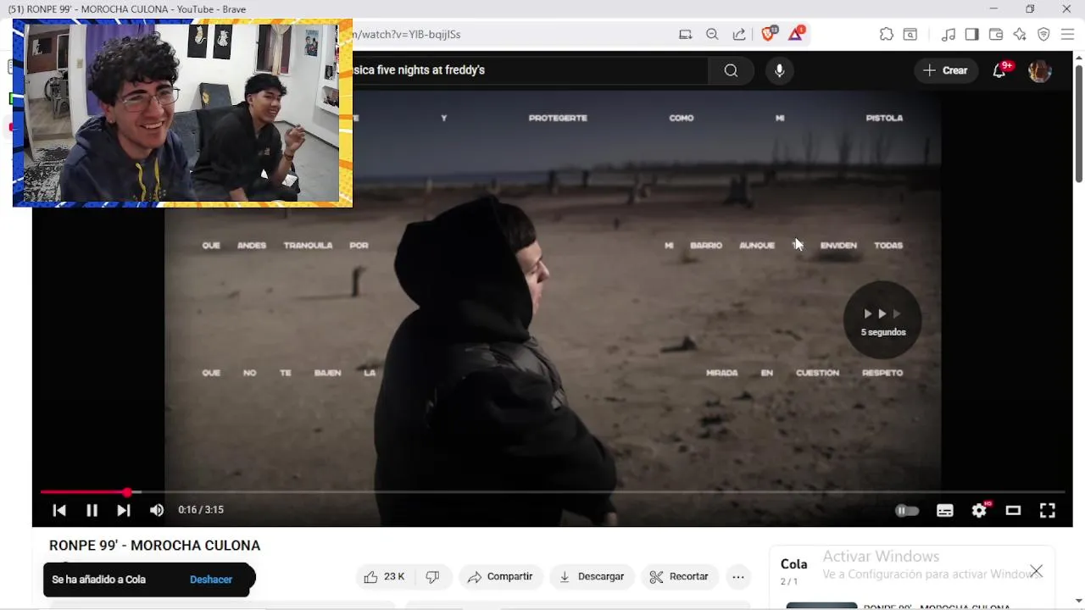
Task: Click the scrollbar down arrow
Action: (1078, 602)
